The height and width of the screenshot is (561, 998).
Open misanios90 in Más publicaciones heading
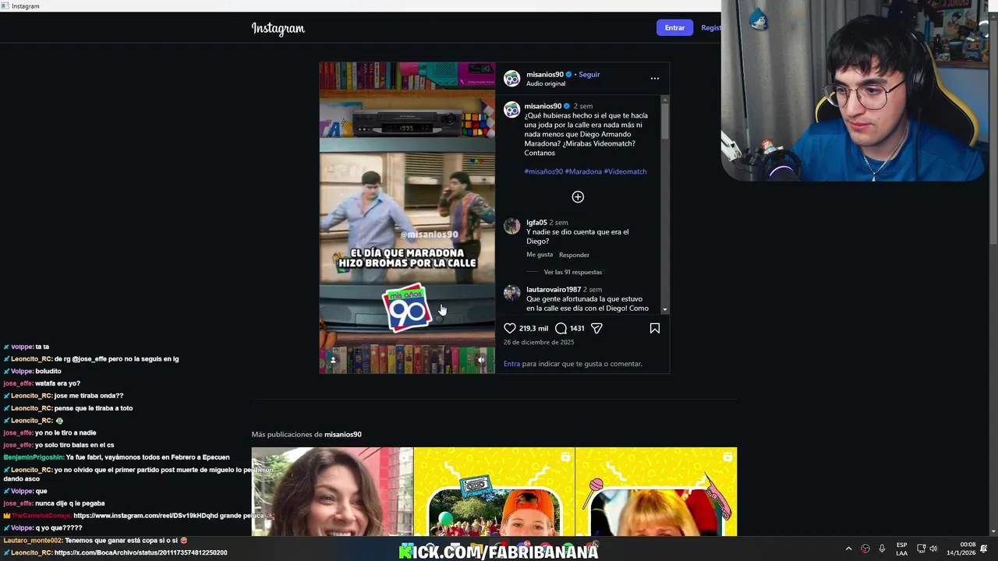click(343, 434)
